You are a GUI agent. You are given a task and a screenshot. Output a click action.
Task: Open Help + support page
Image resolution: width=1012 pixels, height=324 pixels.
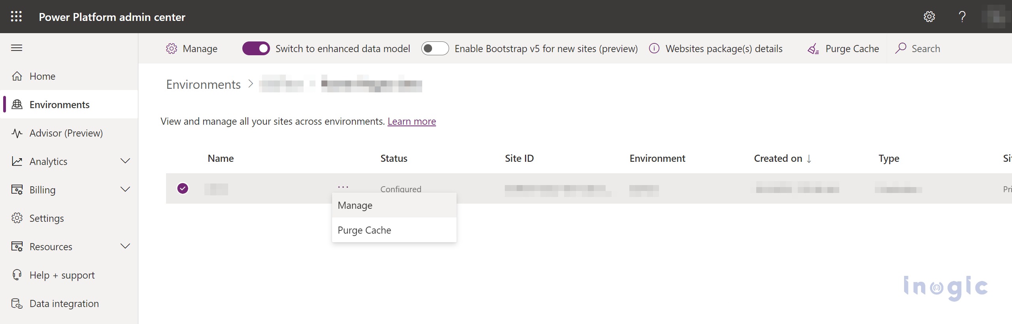tap(69, 275)
